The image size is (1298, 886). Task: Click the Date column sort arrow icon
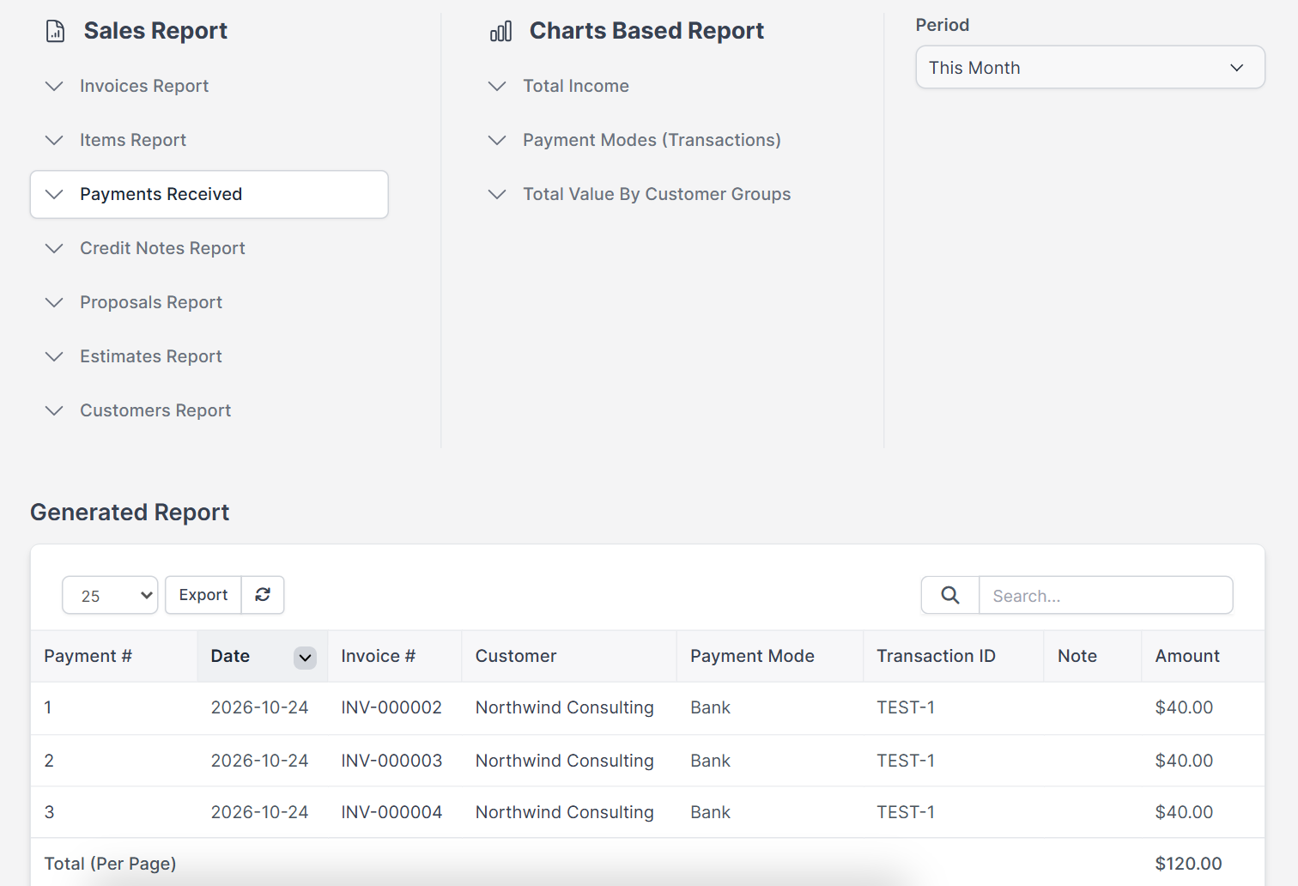pyautogui.click(x=305, y=658)
